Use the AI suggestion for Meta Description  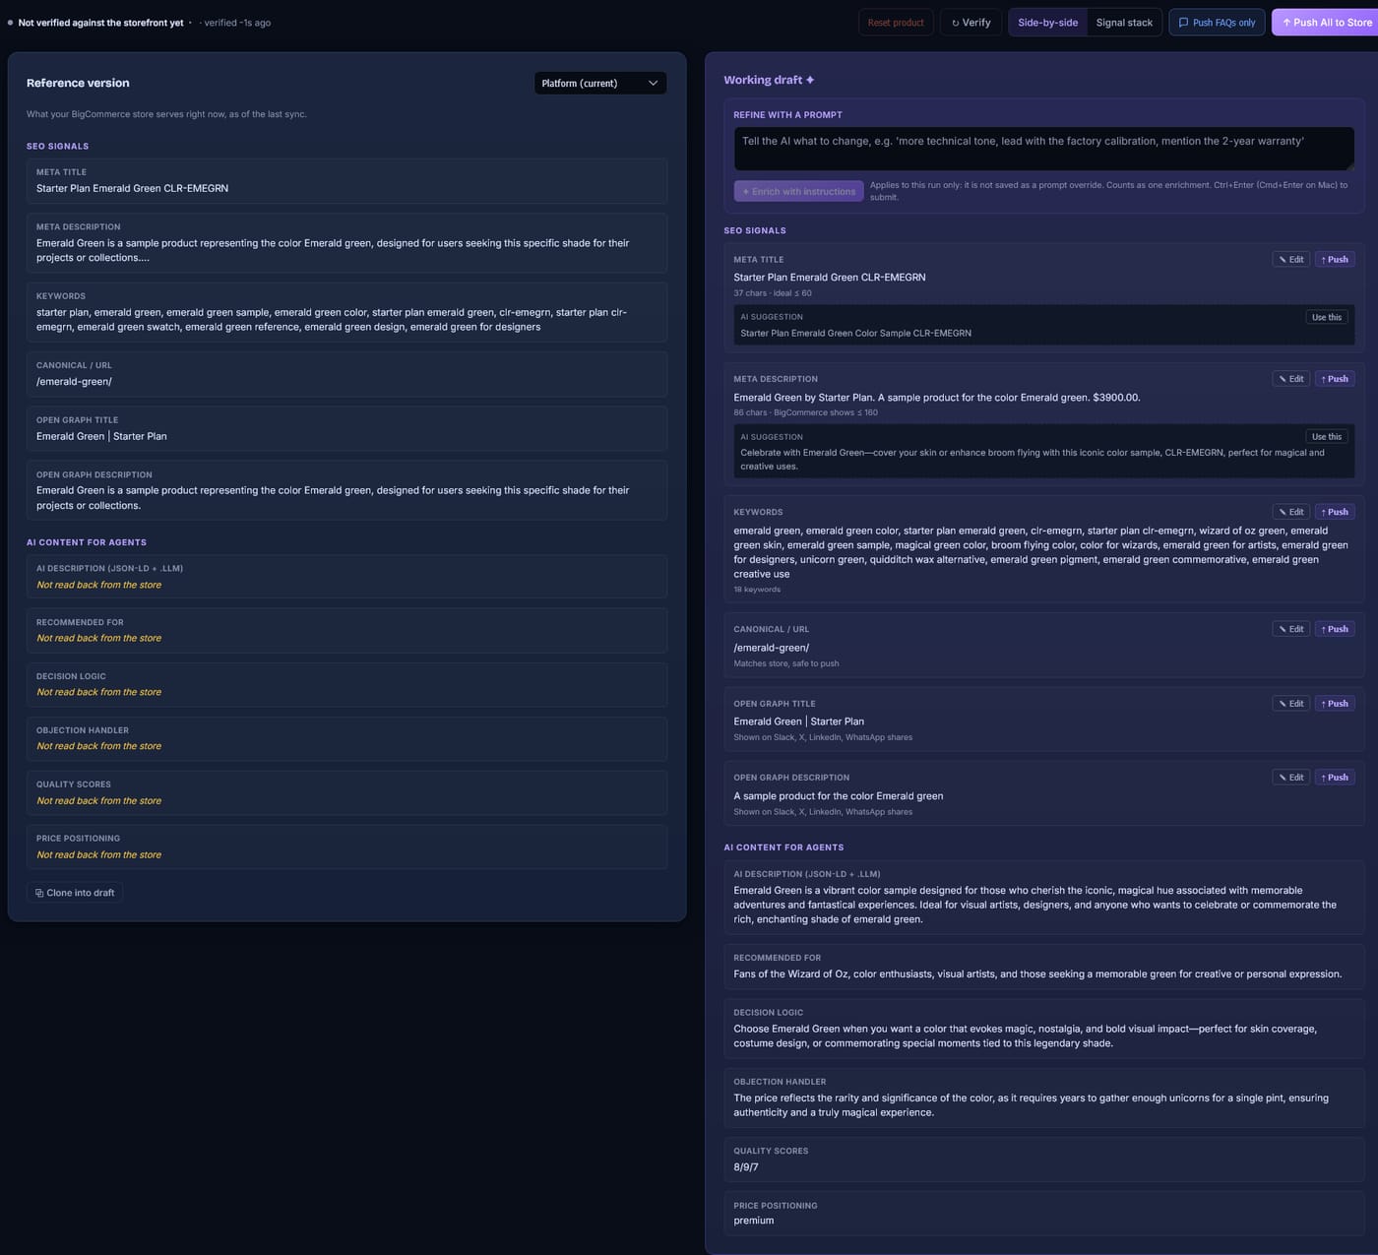click(x=1327, y=437)
